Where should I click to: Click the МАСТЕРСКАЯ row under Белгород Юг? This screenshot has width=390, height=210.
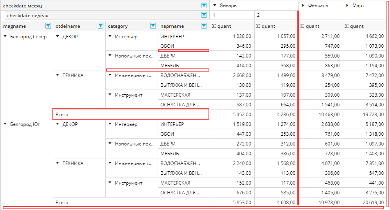(x=175, y=183)
